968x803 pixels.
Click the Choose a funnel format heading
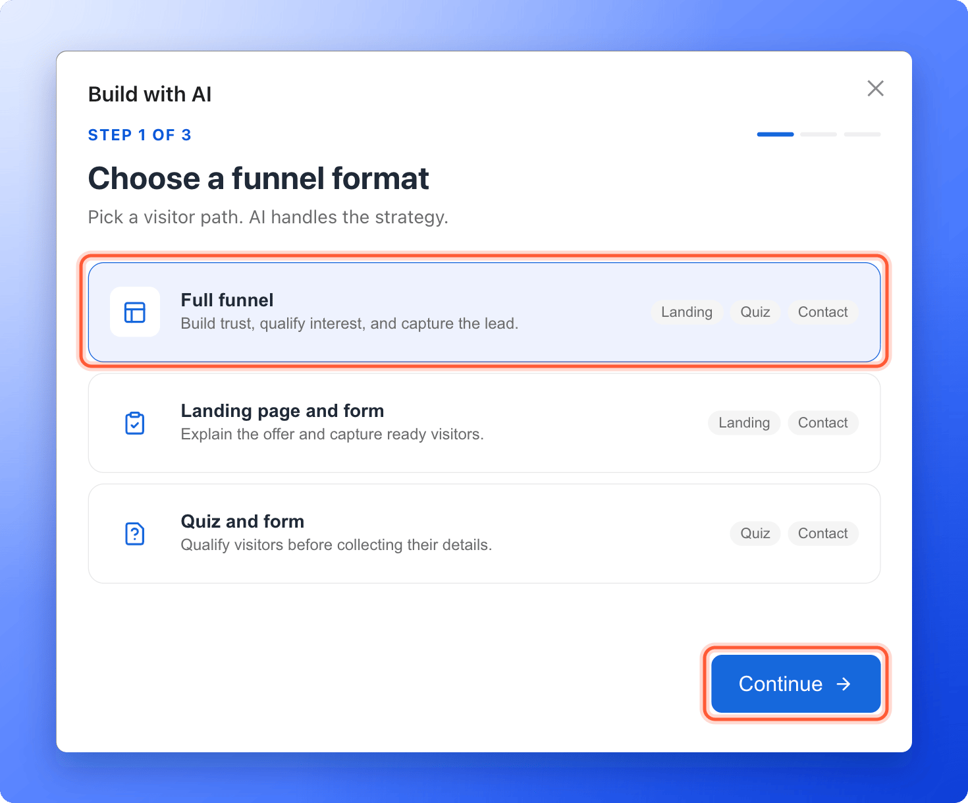[x=258, y=179]
